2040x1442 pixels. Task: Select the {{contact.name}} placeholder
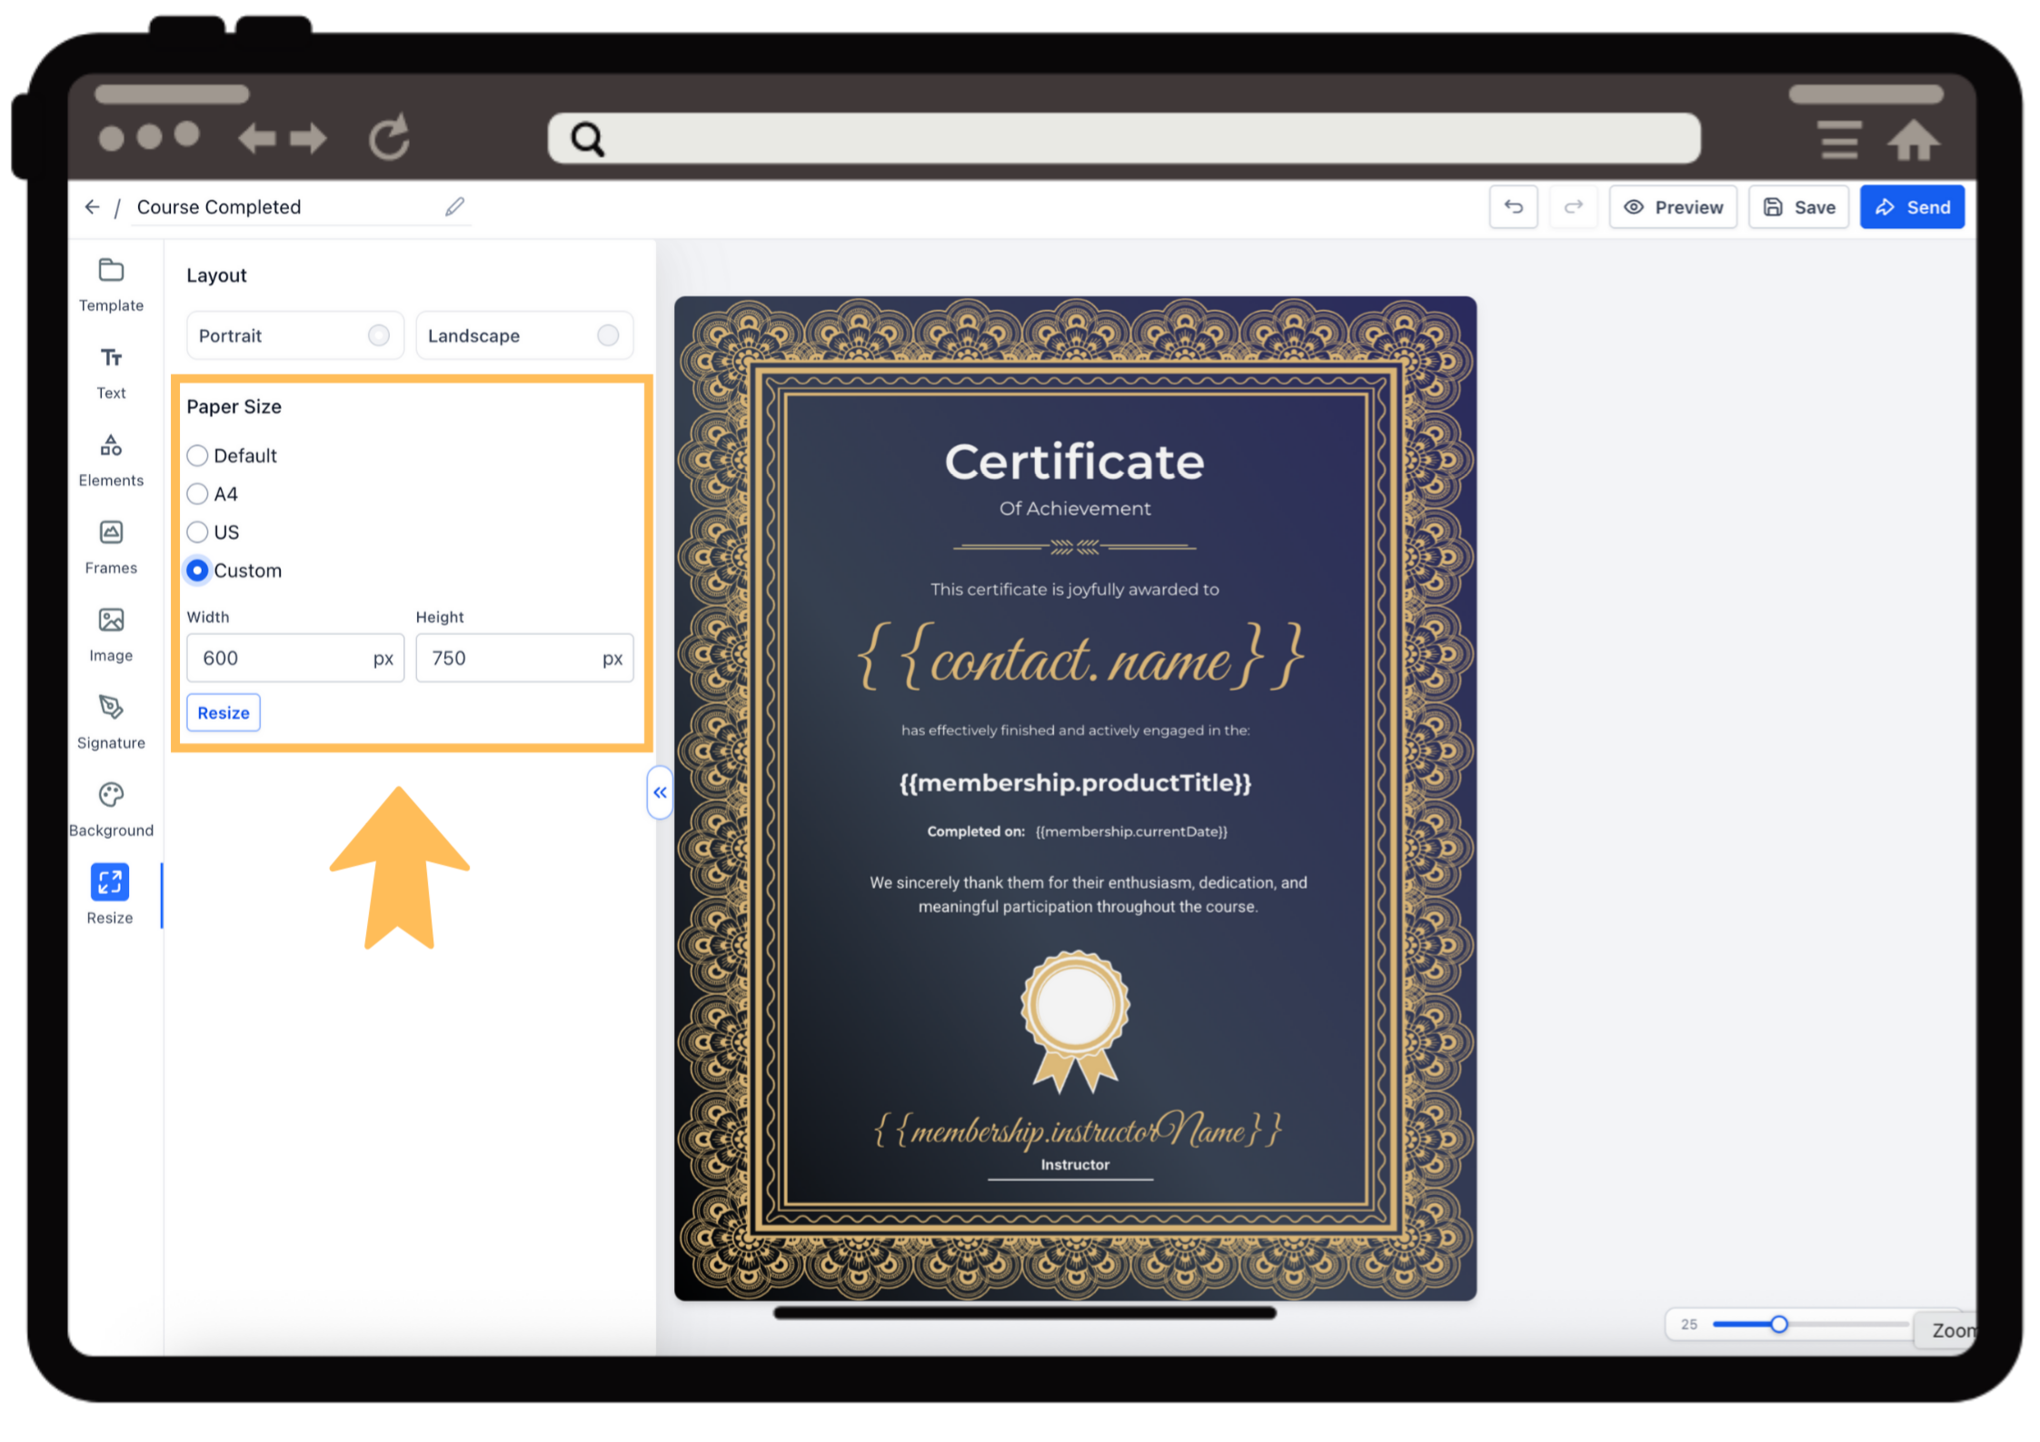[x=1081, y=656]
